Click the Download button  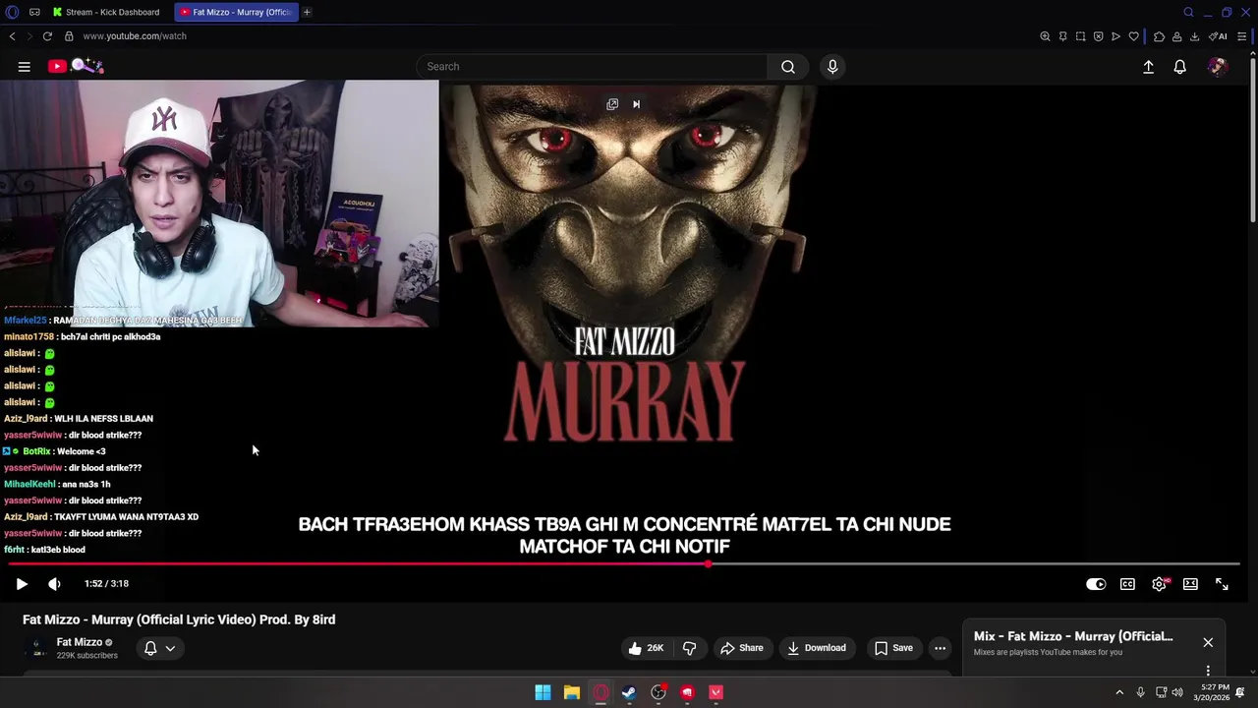point(816,648)
